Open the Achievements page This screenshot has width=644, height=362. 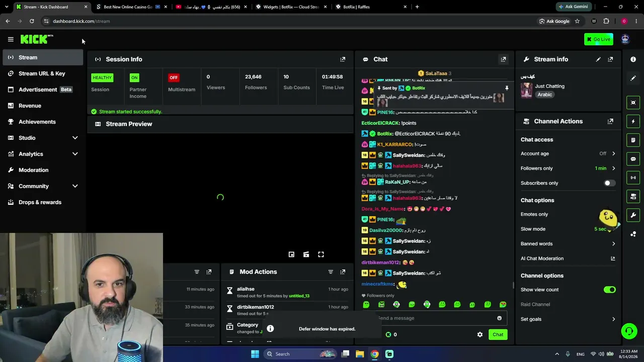click(x=43, y=122)
